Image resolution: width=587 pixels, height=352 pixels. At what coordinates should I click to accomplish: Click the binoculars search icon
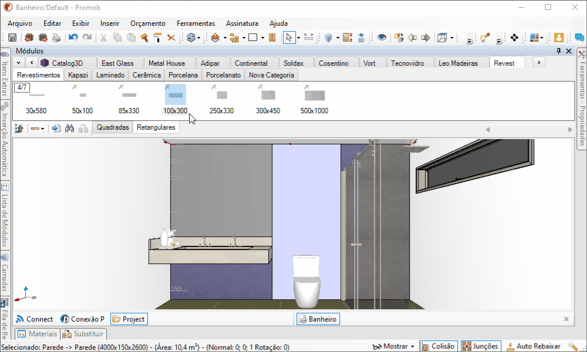click(x=70, y=128)
